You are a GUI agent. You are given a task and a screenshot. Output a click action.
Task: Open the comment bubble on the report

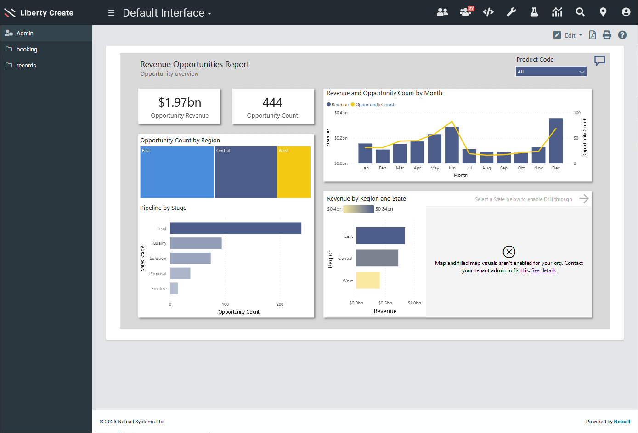599,61
